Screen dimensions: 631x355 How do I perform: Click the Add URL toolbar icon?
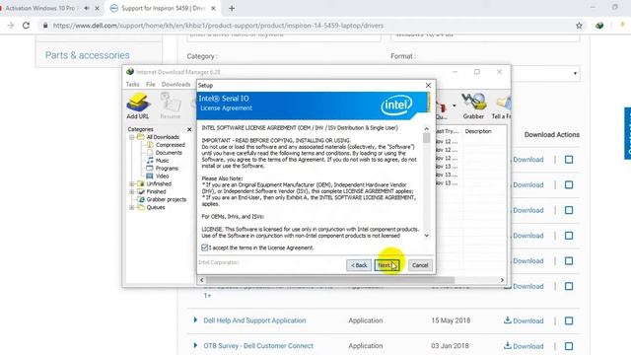click(138, 106)
